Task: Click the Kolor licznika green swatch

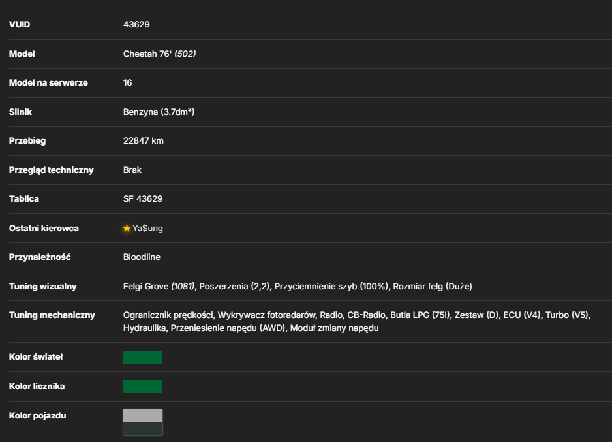Action: click(143, 387)
